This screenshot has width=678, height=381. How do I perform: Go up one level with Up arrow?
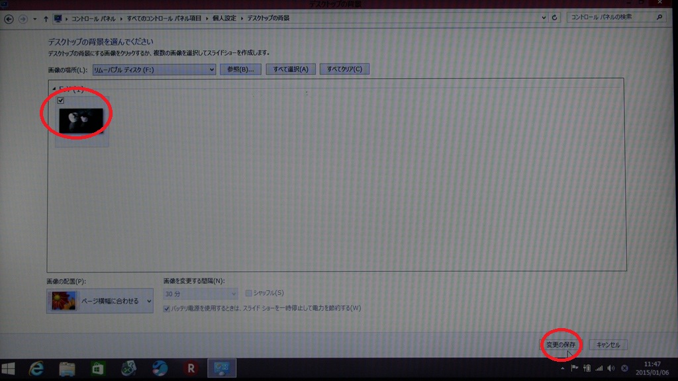(x=46, y=19)
